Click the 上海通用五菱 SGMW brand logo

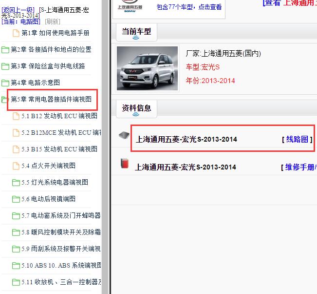130,6
